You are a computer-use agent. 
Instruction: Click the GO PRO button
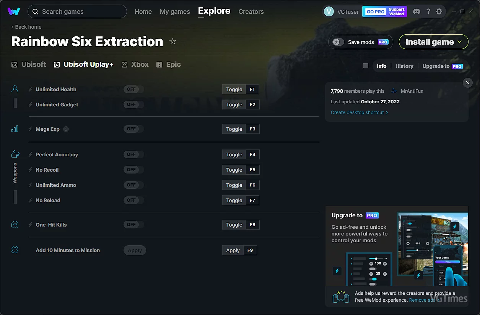coord(376,11)
